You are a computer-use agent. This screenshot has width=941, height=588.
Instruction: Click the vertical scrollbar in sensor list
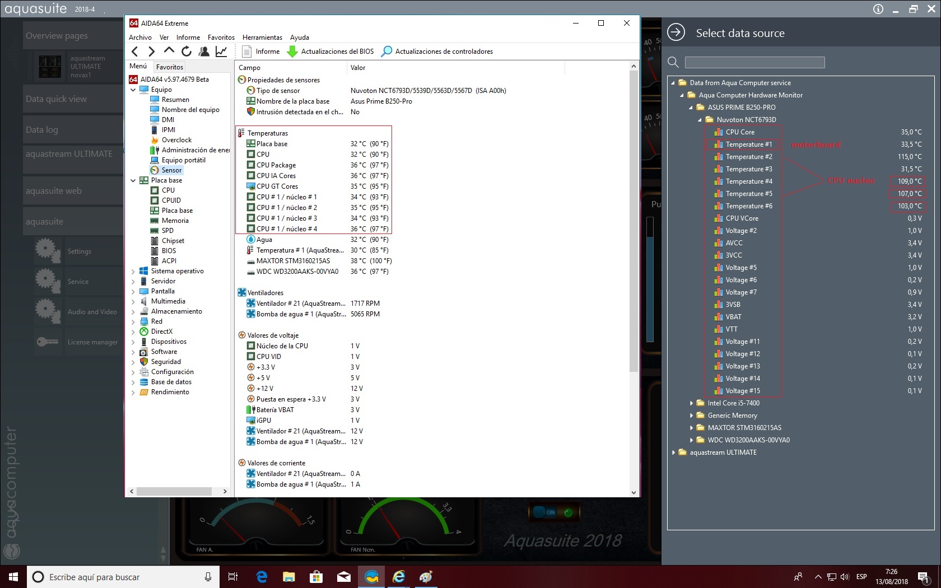(x=633, y=224)
